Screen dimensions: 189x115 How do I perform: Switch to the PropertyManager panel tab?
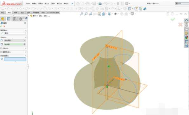(9, 19)
